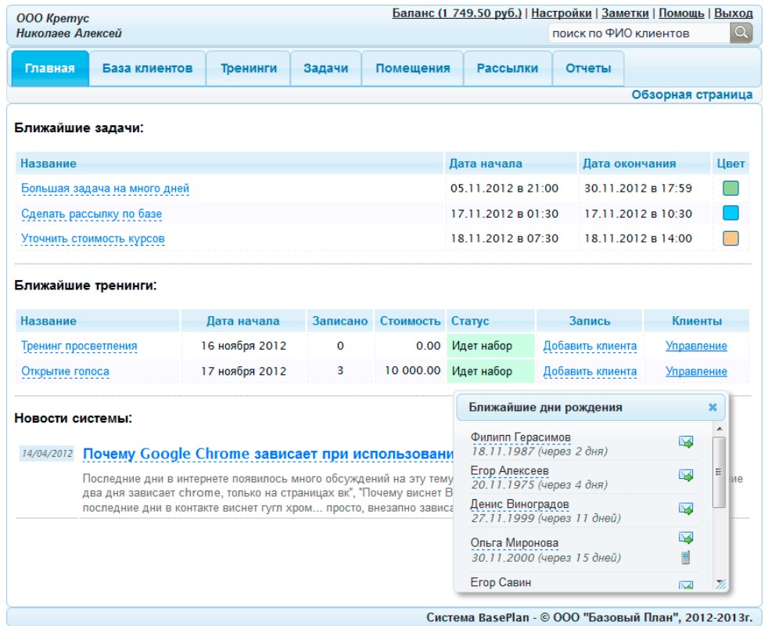
Task: Open Заметки link
Action: tap(625, 13)
